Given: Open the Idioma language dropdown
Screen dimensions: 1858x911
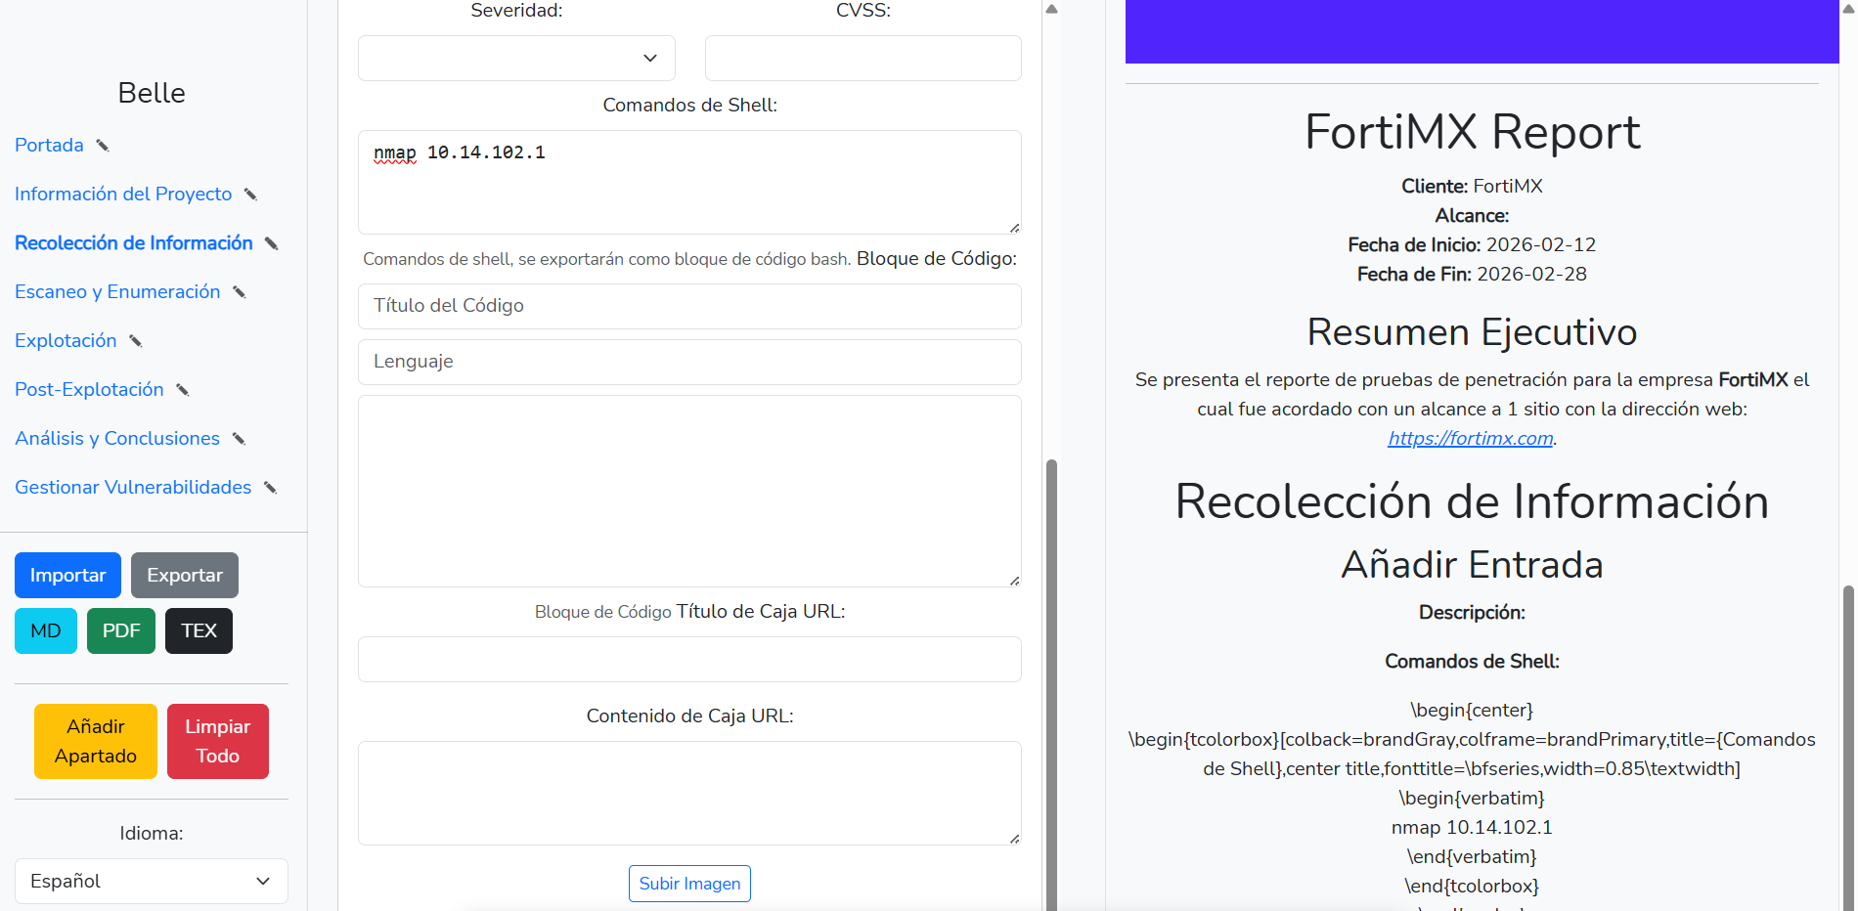Looking at the screenshot, I should click(152, 881).
